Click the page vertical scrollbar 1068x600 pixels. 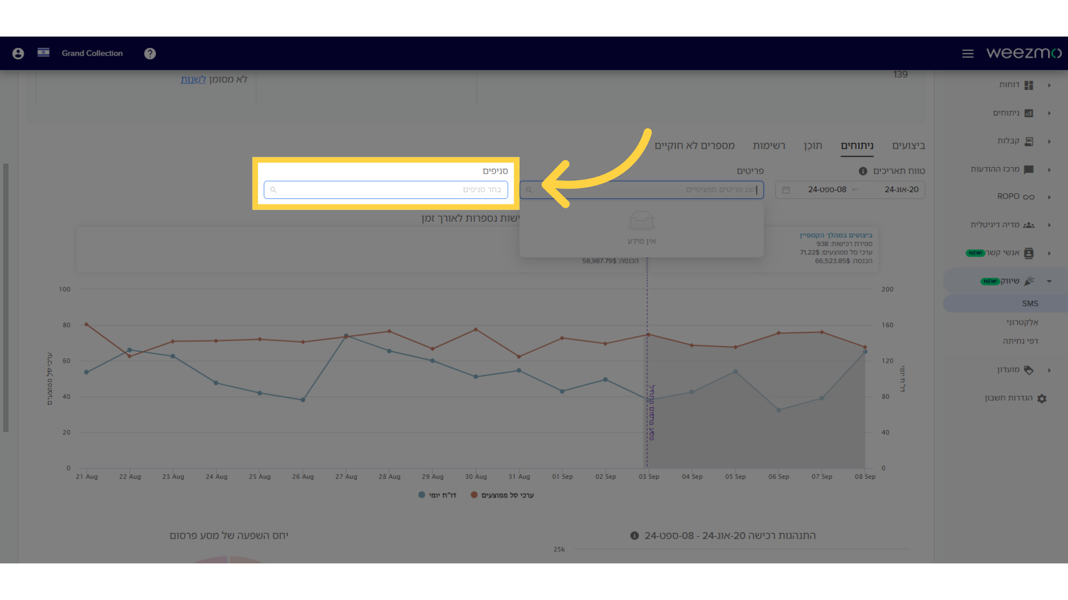(x=6, y=297)
